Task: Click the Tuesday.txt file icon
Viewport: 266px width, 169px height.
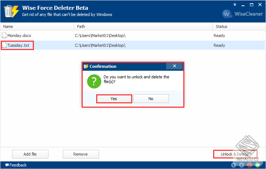Action: (x=4, y=45)
